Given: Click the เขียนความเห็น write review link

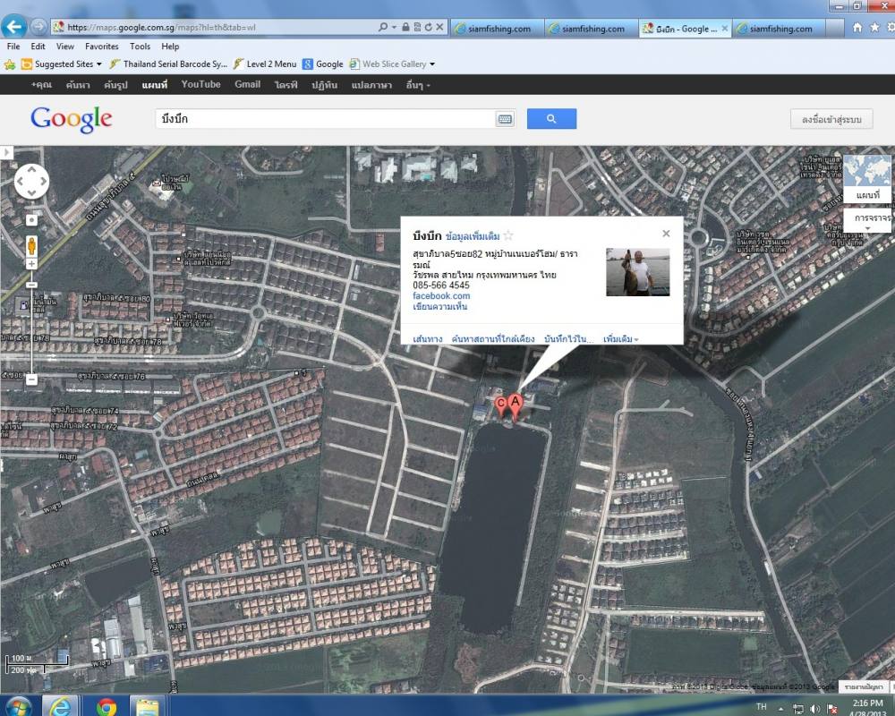Looking at the screenshot, I should click(439, 307).
